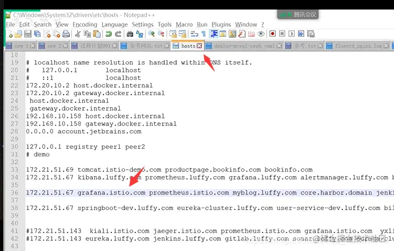
Task: Open Find with the binoculars icon
Action: tap(130, 34)
